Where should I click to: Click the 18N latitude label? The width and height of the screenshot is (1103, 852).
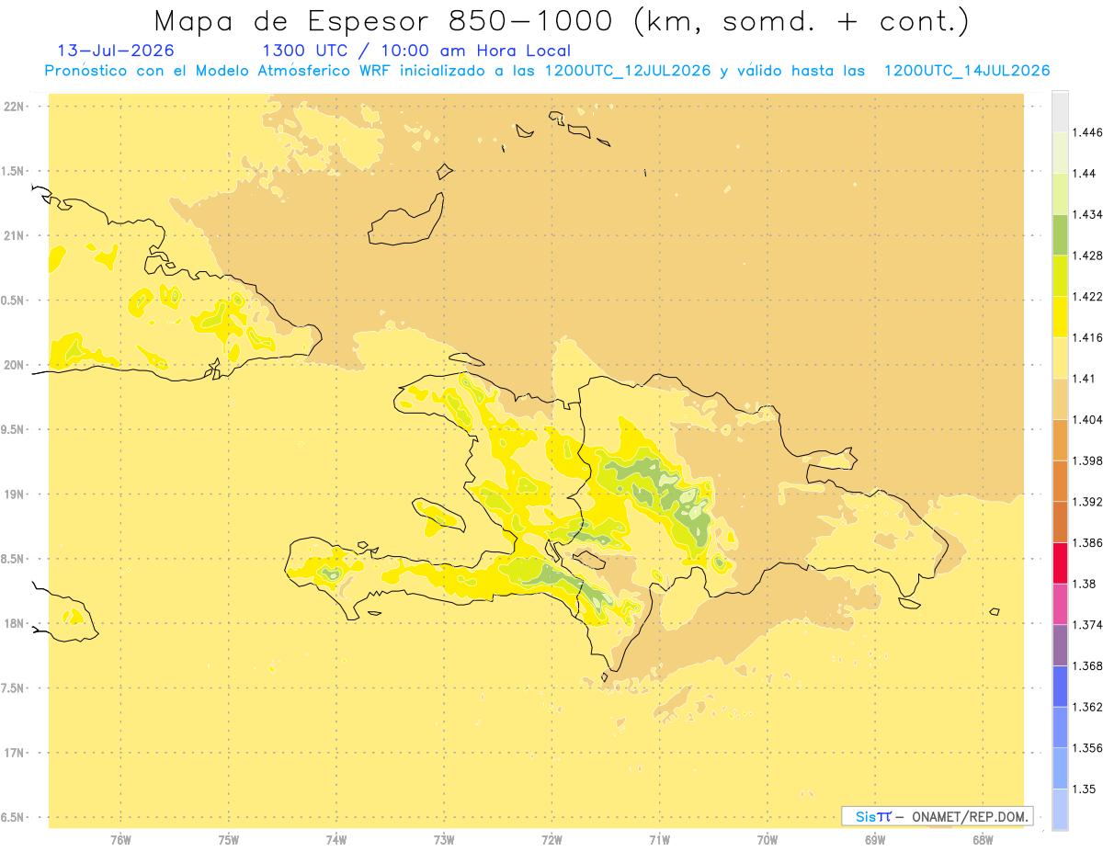tap(15, 623)
